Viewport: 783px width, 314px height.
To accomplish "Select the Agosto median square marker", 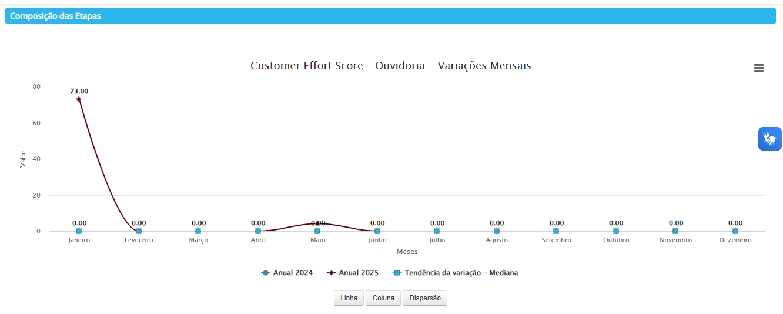I will 497,231.
